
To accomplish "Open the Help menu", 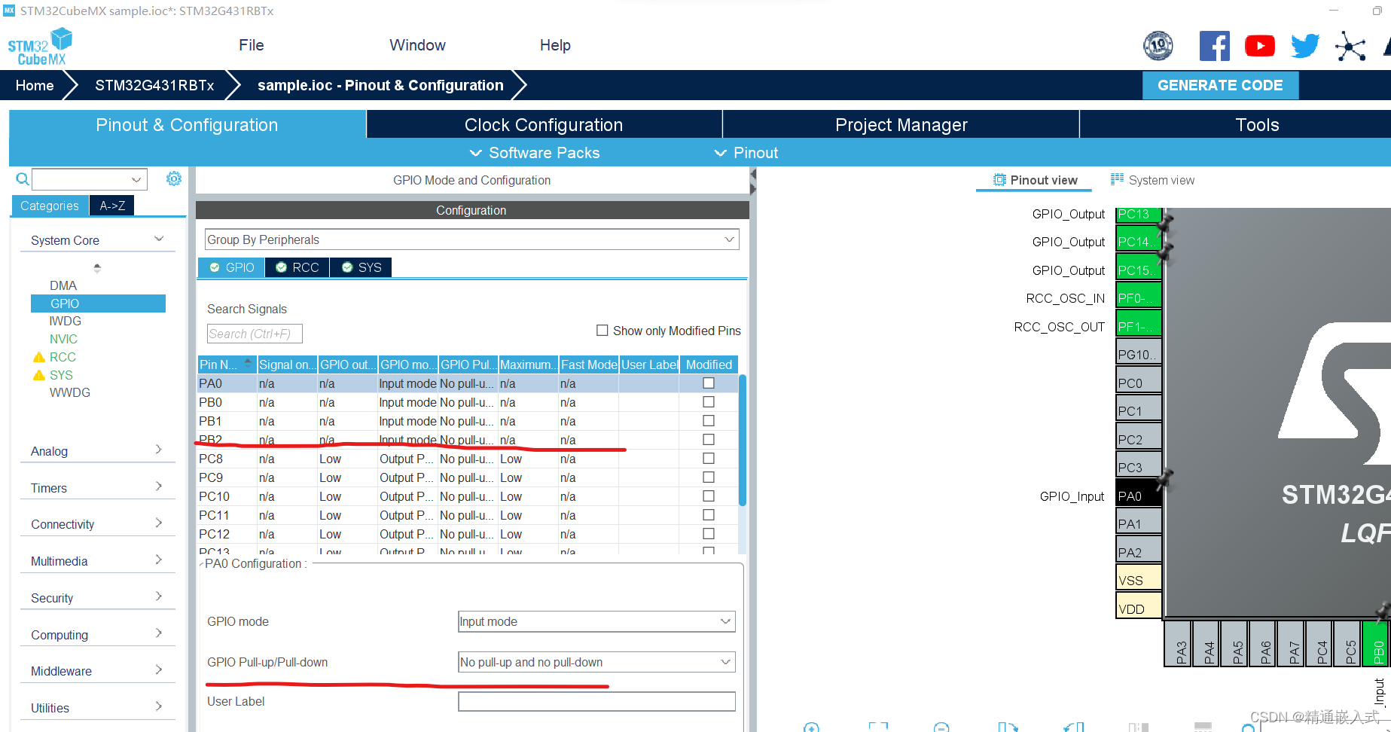I will tap(555, 45).
